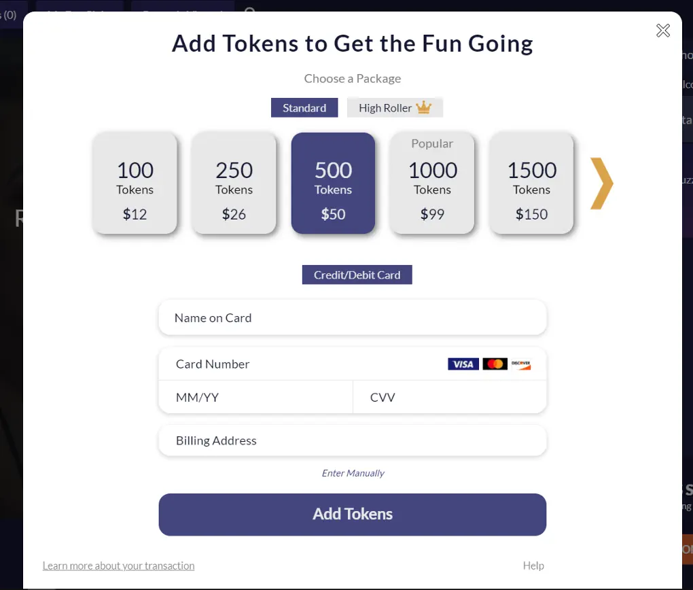Click the Visa card logo
693x590 pixels.
[463, 364]
